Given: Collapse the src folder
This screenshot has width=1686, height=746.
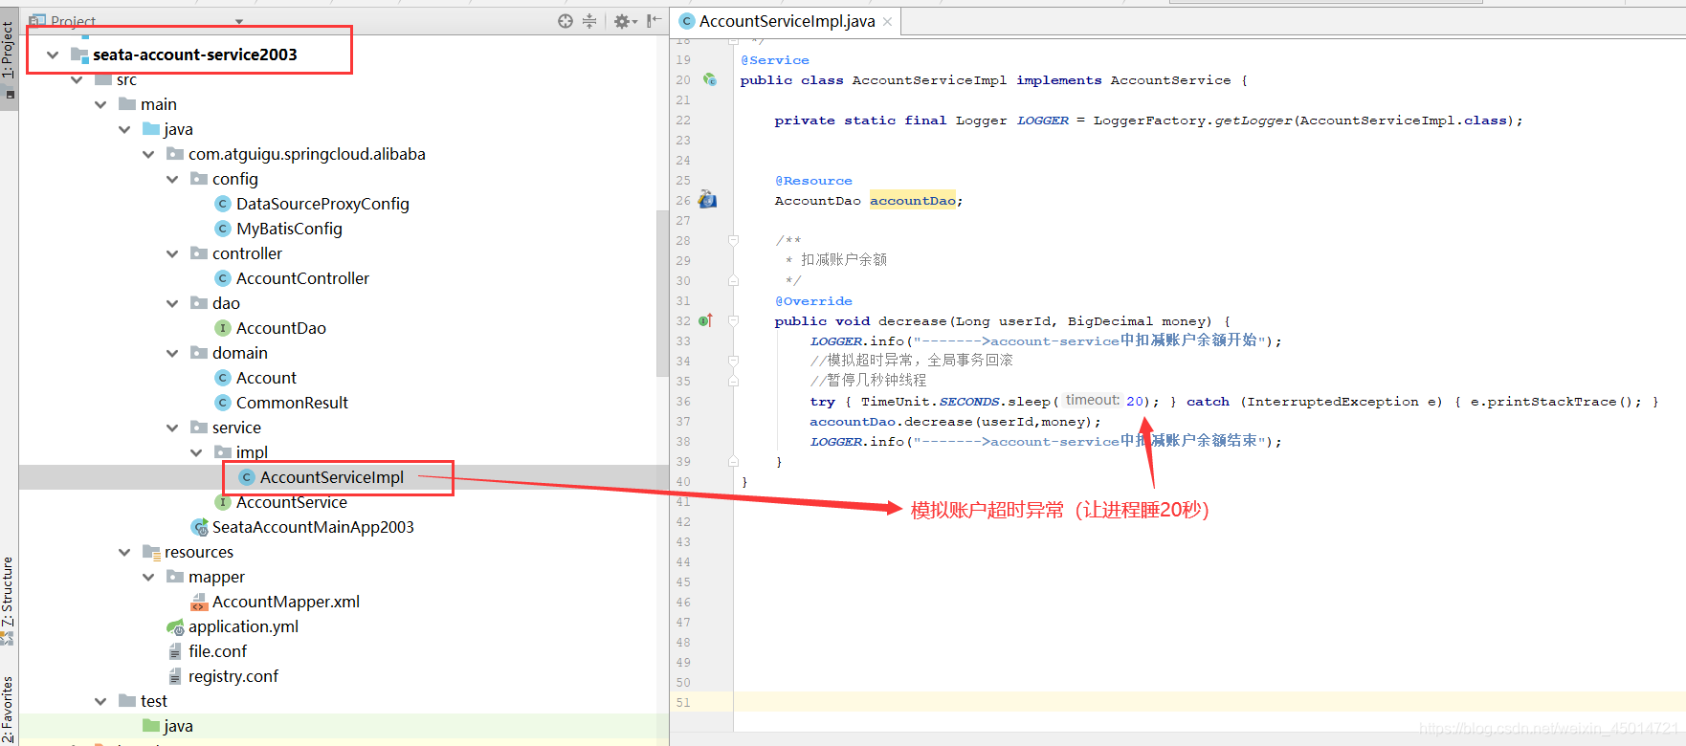Looking at the screenshot, I should click(x=77, y=79).
